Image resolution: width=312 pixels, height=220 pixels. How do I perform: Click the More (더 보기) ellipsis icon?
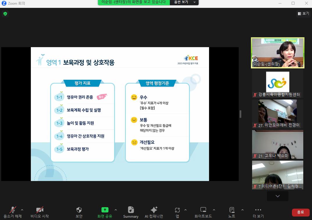click(x=258, y=210)
